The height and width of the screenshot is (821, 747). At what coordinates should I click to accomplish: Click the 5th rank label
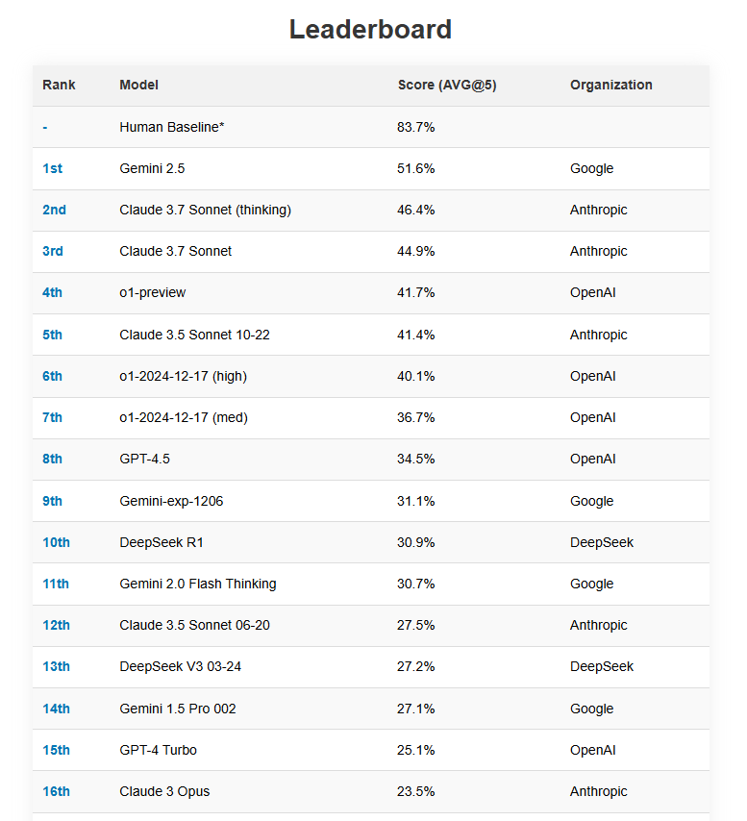point(52,336)
